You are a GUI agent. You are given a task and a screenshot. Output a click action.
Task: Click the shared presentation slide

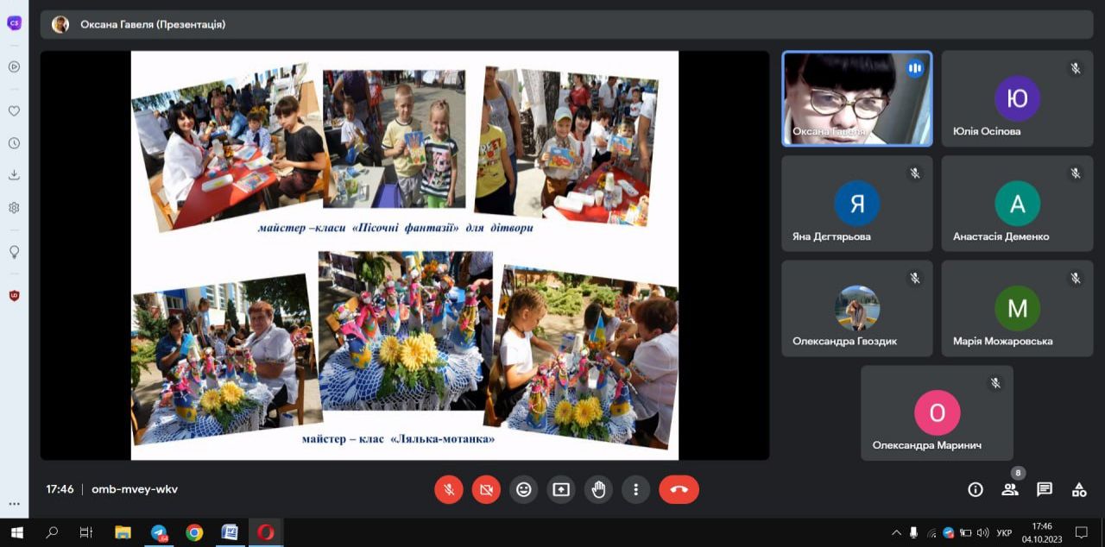[x=405, y=255]
